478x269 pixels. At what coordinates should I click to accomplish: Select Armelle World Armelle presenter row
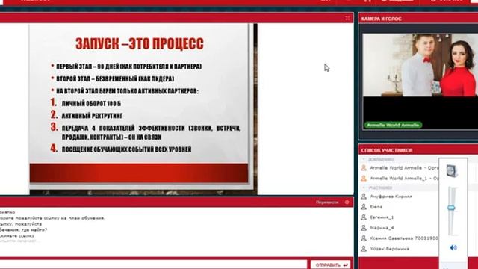pyautogui.click(x=400, y=168)
